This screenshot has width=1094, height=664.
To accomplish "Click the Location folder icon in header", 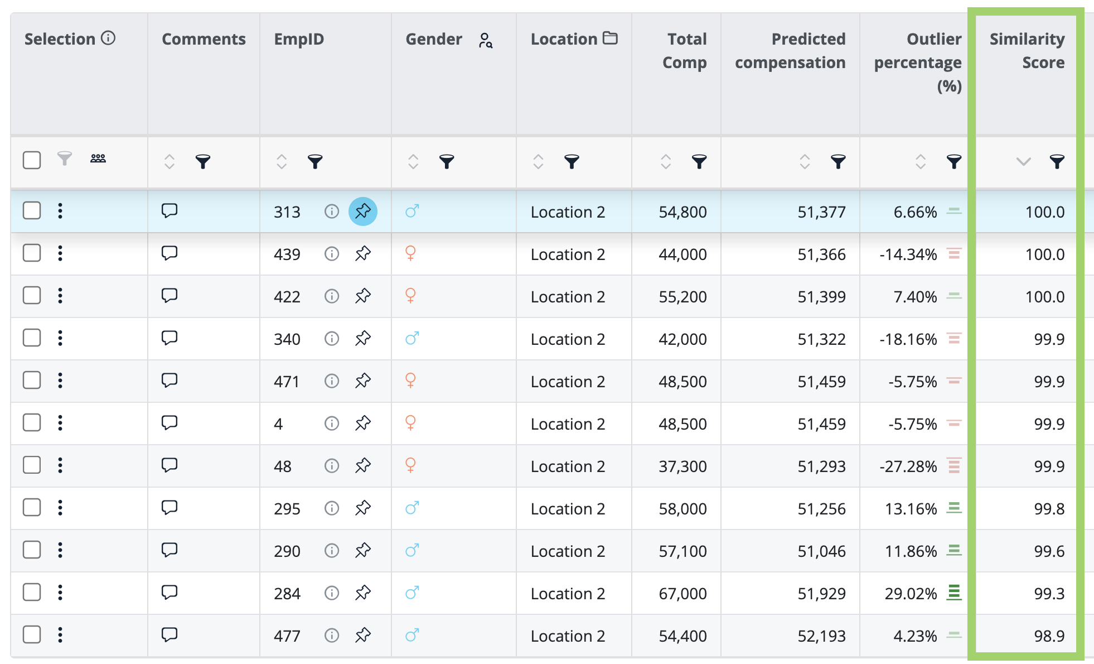I will point(611,39).
